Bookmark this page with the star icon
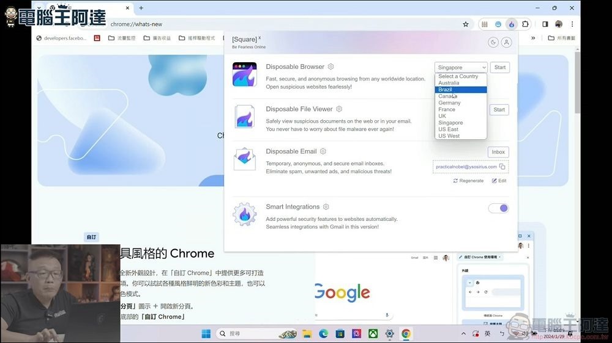 pos(466,24)
